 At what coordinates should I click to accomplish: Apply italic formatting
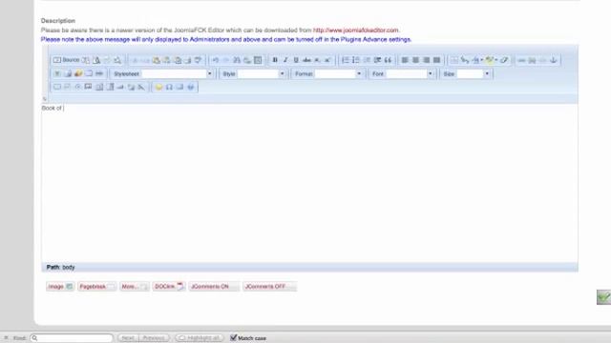point(285,60)
